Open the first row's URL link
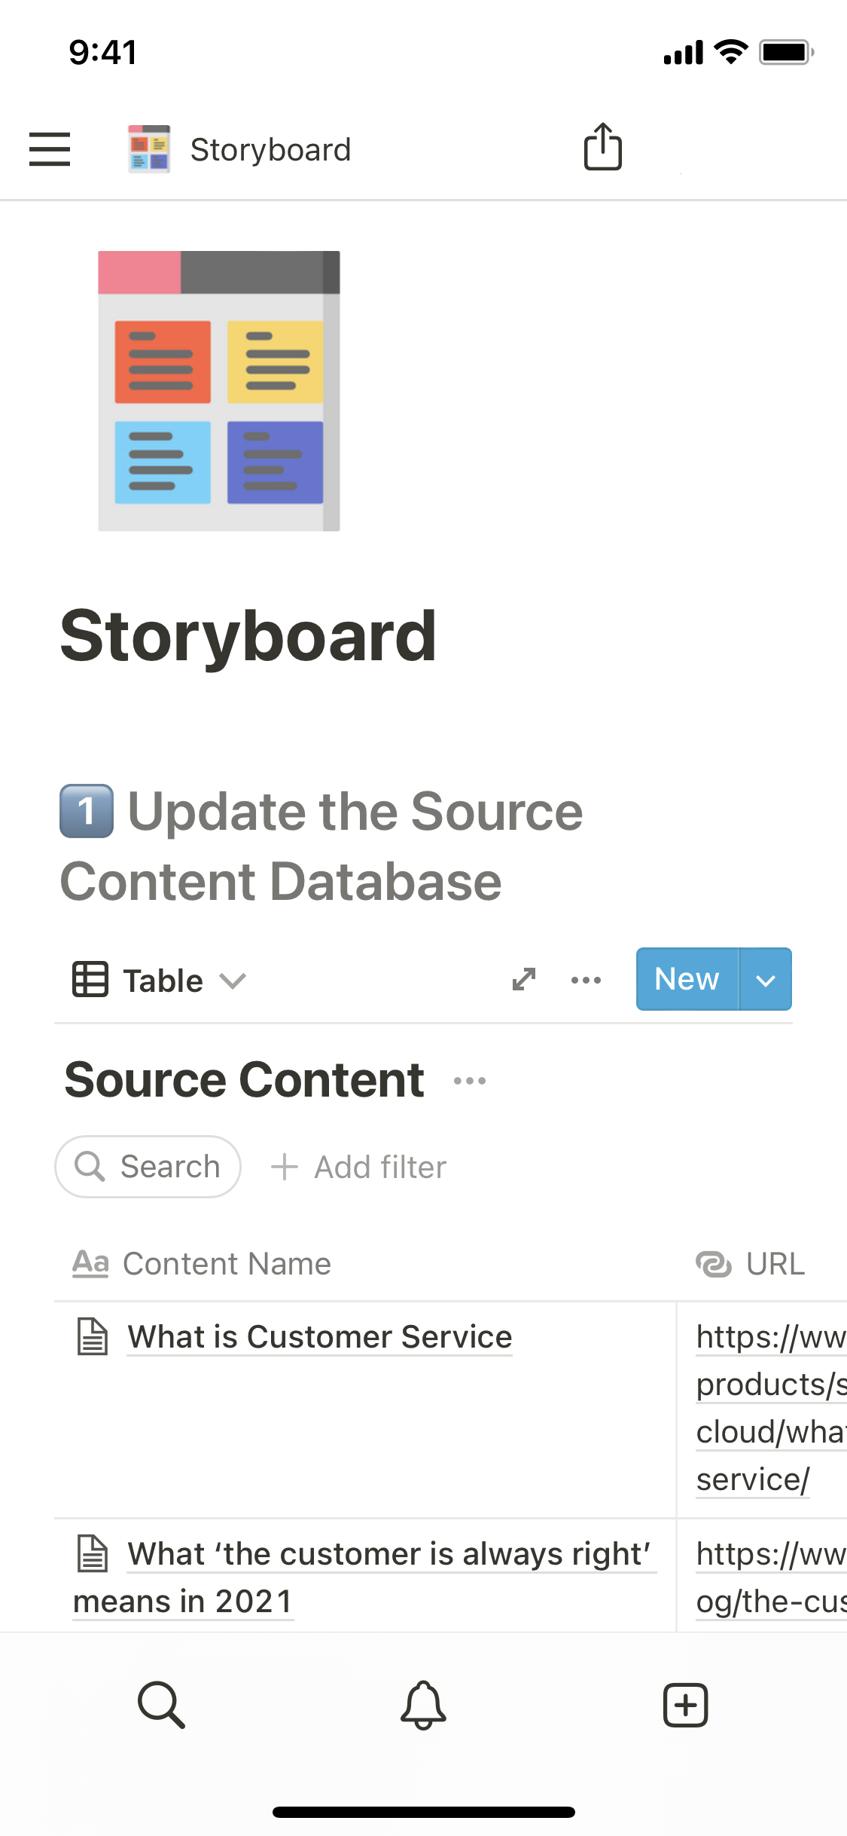 769,1408
